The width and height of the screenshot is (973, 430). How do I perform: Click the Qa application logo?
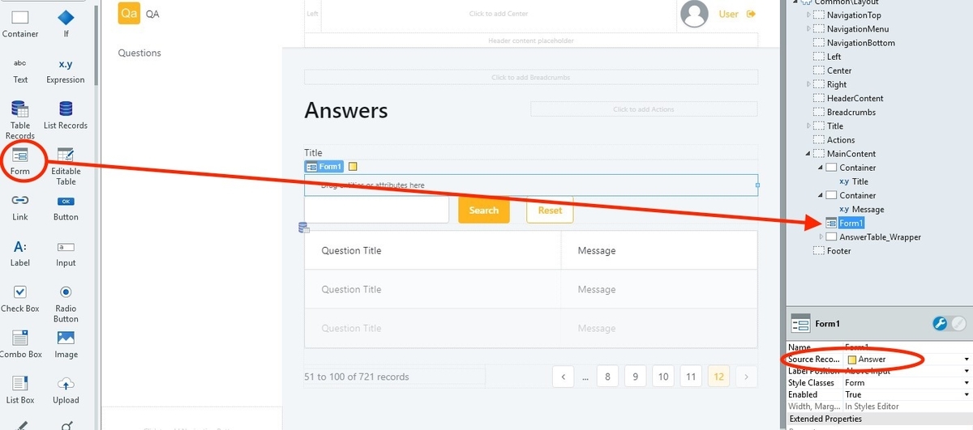(x=129, y=14)
